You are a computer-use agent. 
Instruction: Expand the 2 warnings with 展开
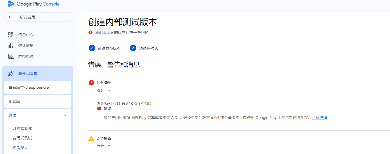click(x=103, y=146)
